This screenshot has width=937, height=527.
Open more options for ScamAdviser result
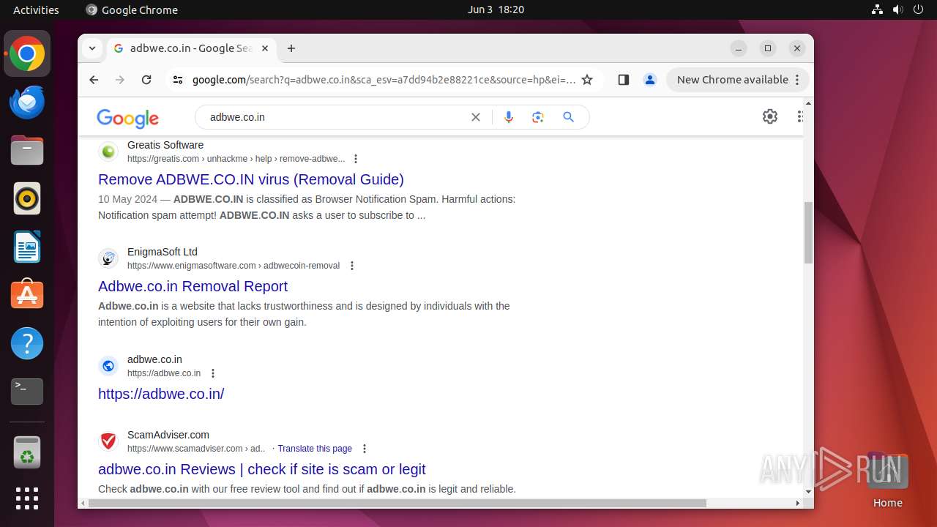365,449
